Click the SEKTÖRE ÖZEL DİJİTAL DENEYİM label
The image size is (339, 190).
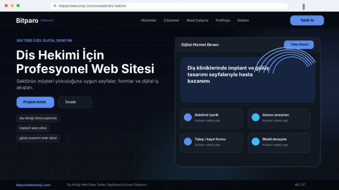point(44,40)
